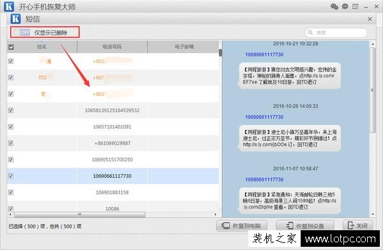Click the K logo next to 短信
The width and height of the screenshot is (383, 250).
(x=15, y=18)
